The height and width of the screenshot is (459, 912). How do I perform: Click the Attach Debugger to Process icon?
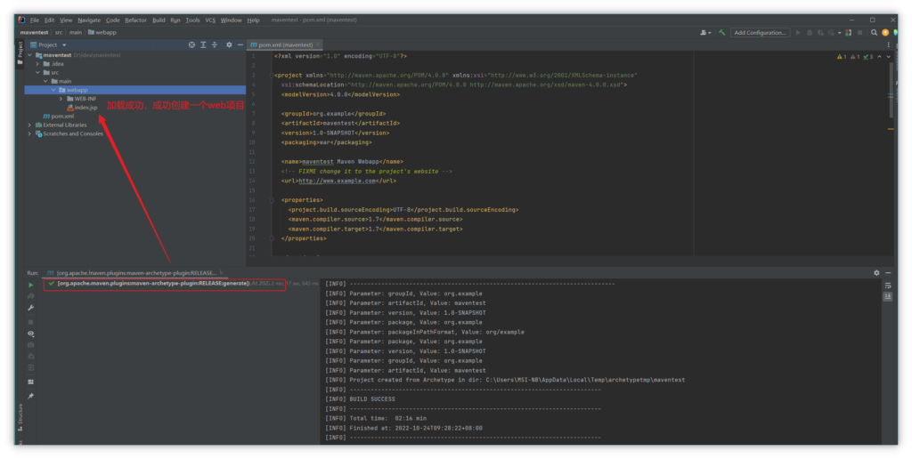848,33
